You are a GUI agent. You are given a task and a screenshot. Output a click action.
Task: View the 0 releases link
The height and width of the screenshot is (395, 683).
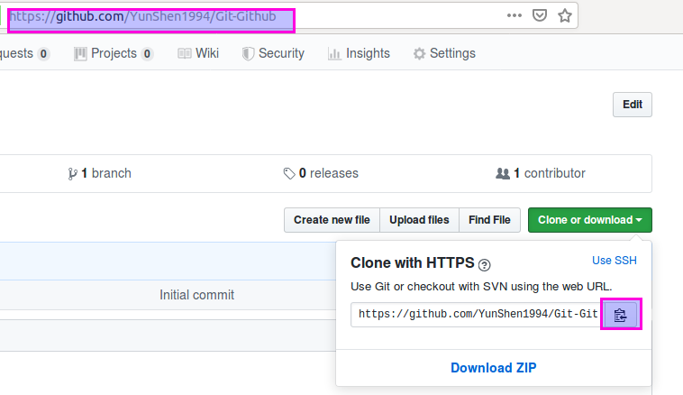pos(321,173)
